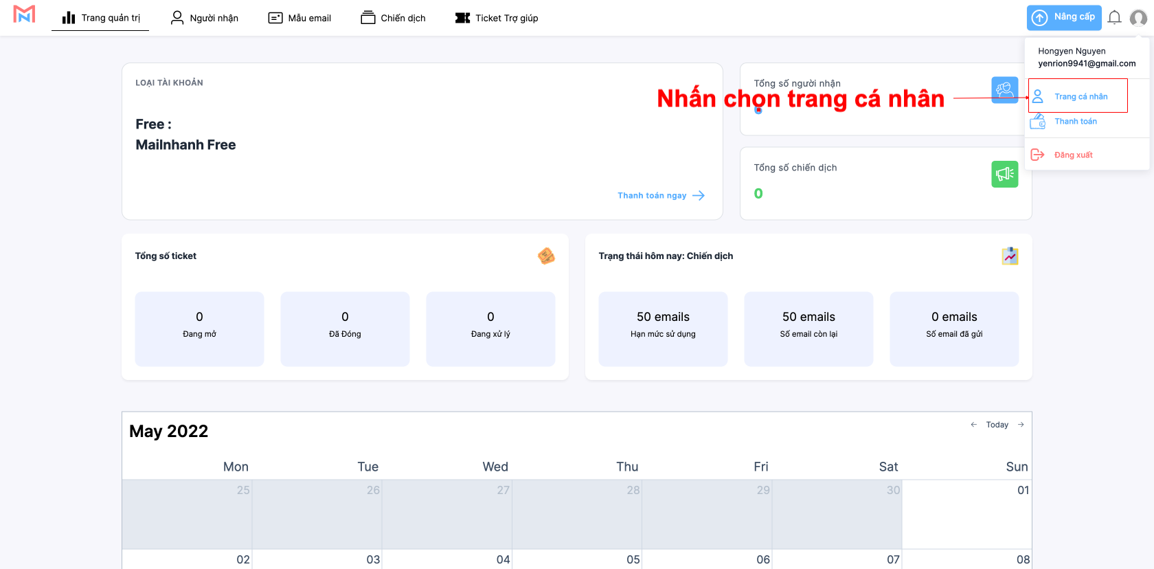
Task: Click the Thanh toán ngay link
Action: pyautogui.click(x=660, y=196)
